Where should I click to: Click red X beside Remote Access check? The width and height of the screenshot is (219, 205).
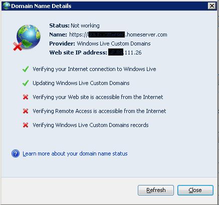click(26, 111)
